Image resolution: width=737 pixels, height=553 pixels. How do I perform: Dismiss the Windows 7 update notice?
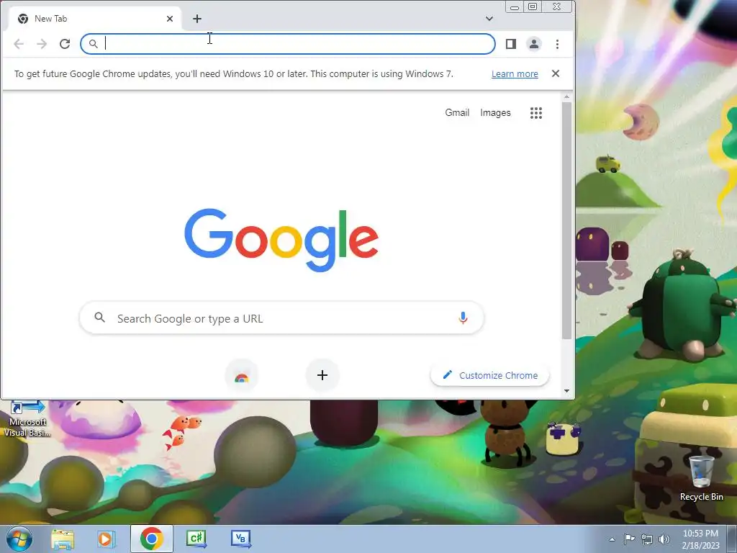[x=556, y=73]
